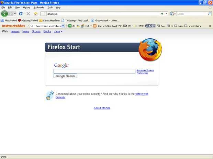
Task: Open the Grooveshark bookmark
Action: point(105,21)
